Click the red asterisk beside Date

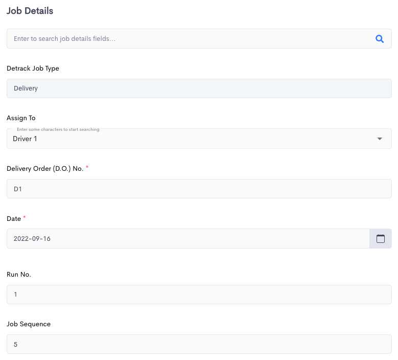pyautogui.click(x=25, y=217)
